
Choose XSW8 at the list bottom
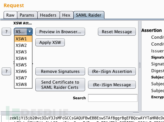pos(23,84)
